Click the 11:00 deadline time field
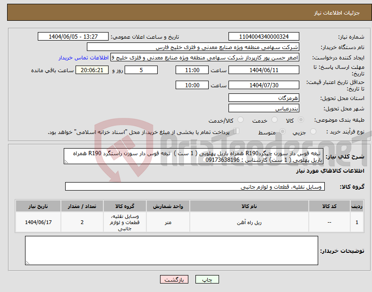The image size is (372, 292). (192, 70)
